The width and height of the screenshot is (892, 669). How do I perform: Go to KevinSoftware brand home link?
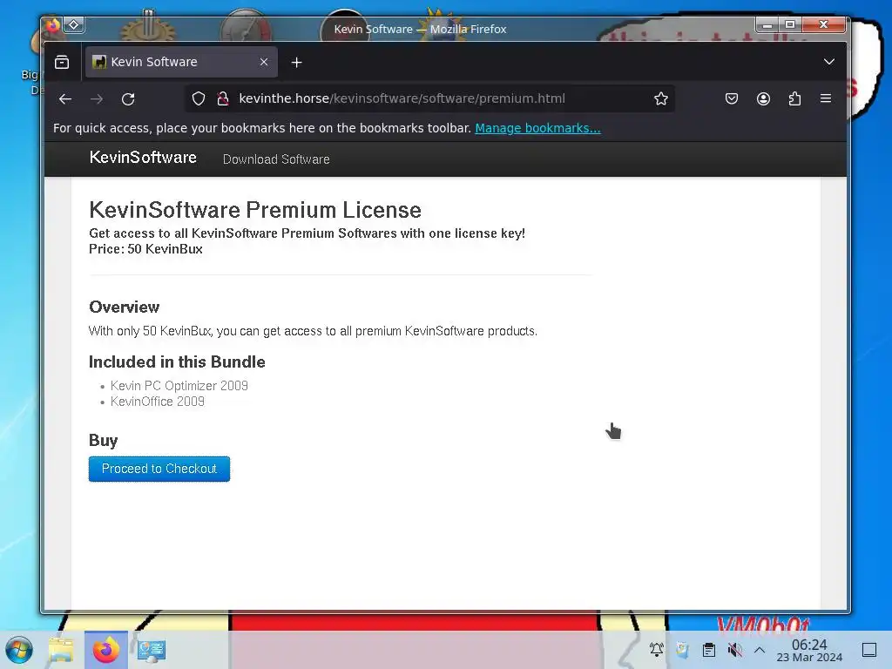pos(143,158)
